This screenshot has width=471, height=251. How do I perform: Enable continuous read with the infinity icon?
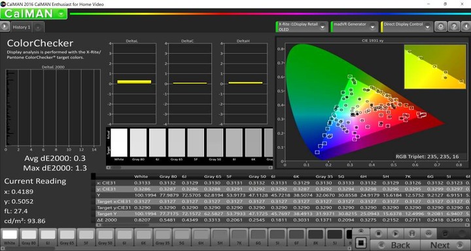coord(428,233)
